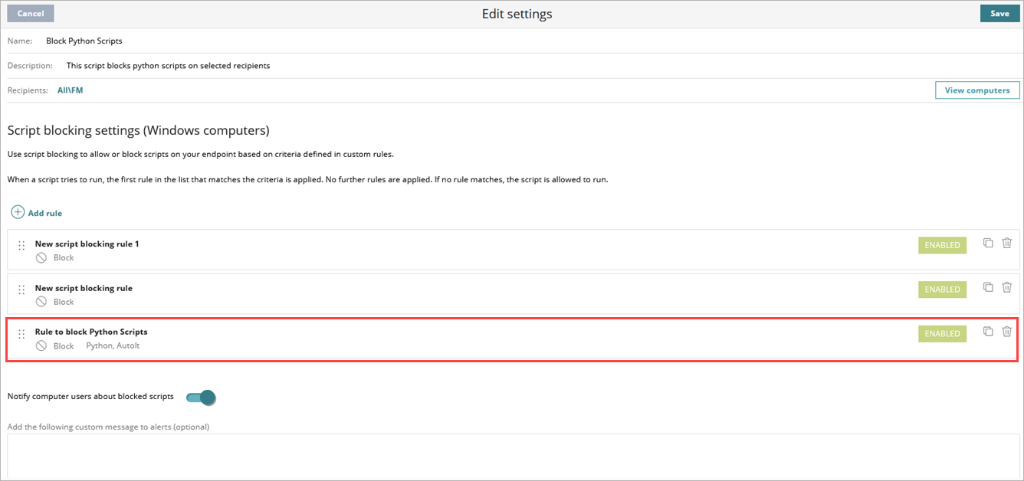Cancel editing the settings
The width and height of the screenshot is (1024, 481).
[x=30, y=13]
